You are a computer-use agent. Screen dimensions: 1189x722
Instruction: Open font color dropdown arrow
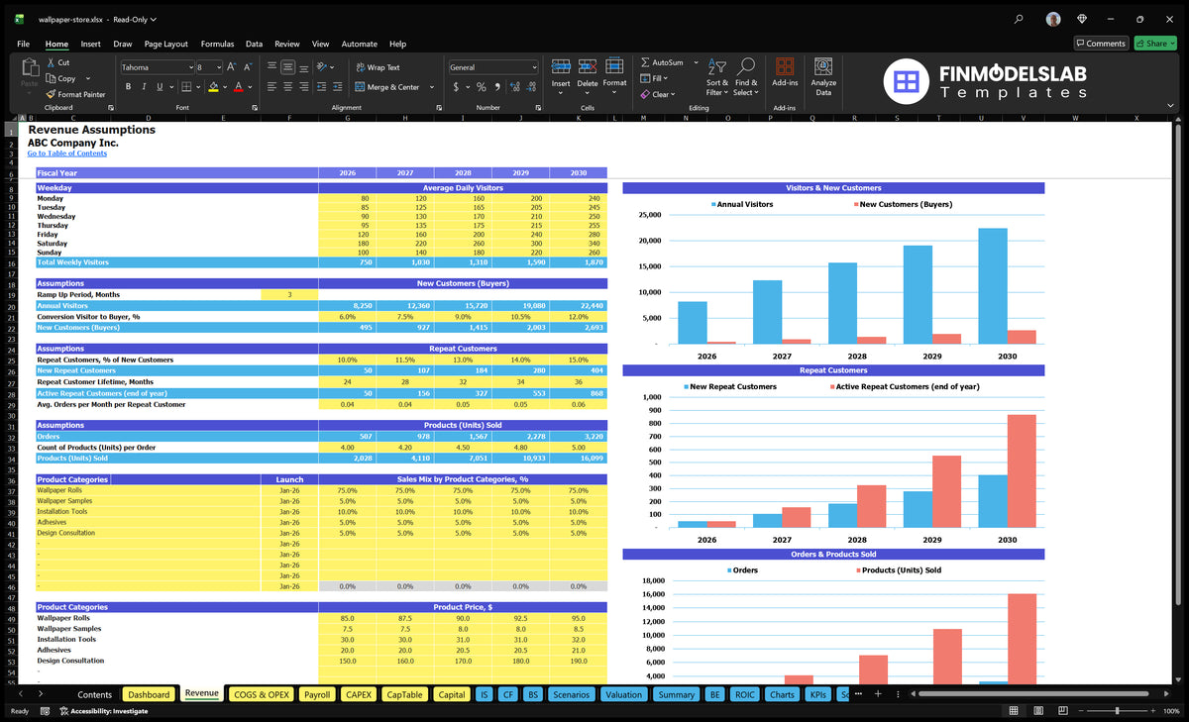[x=249, y=87]
